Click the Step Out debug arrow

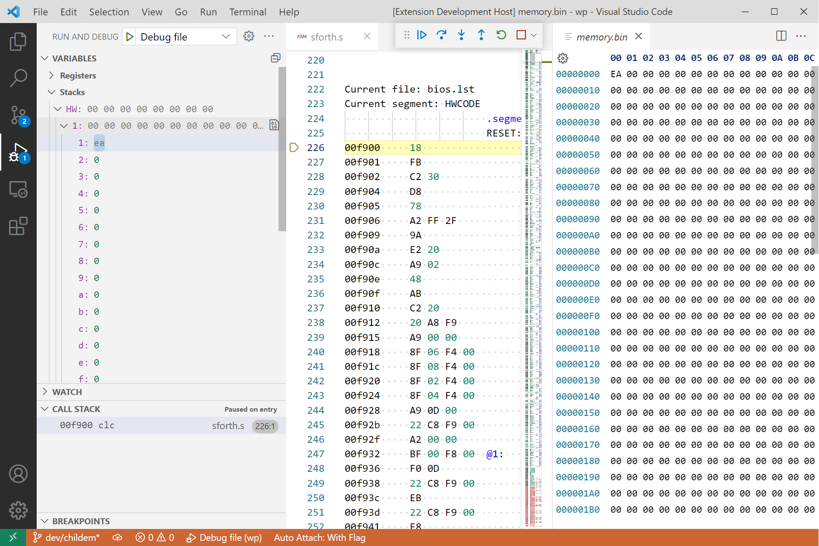coord(481,35)
